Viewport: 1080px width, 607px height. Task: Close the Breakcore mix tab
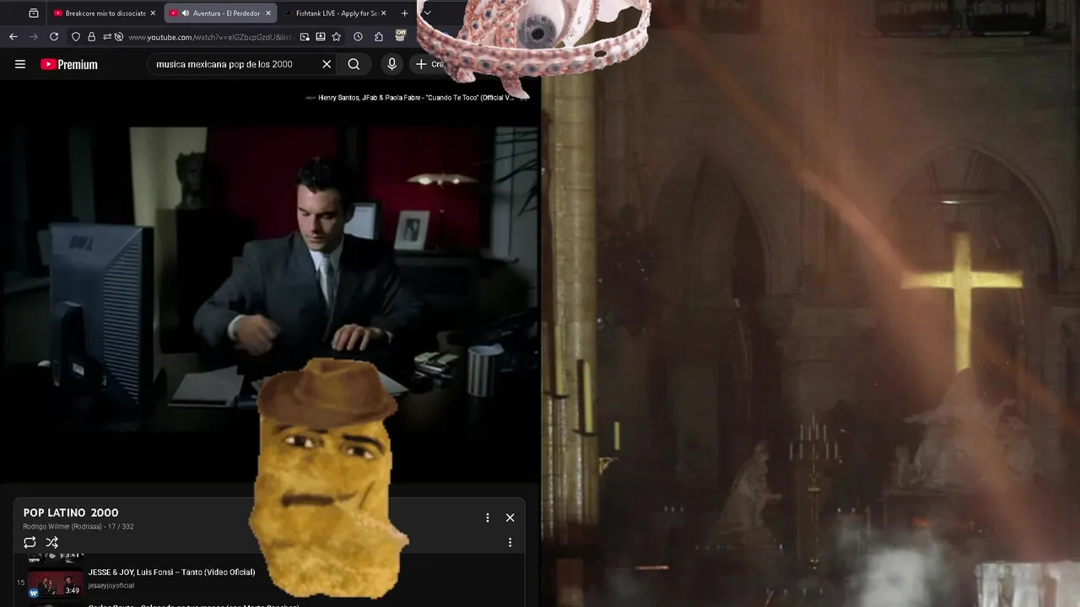click(x=153, y=13)
